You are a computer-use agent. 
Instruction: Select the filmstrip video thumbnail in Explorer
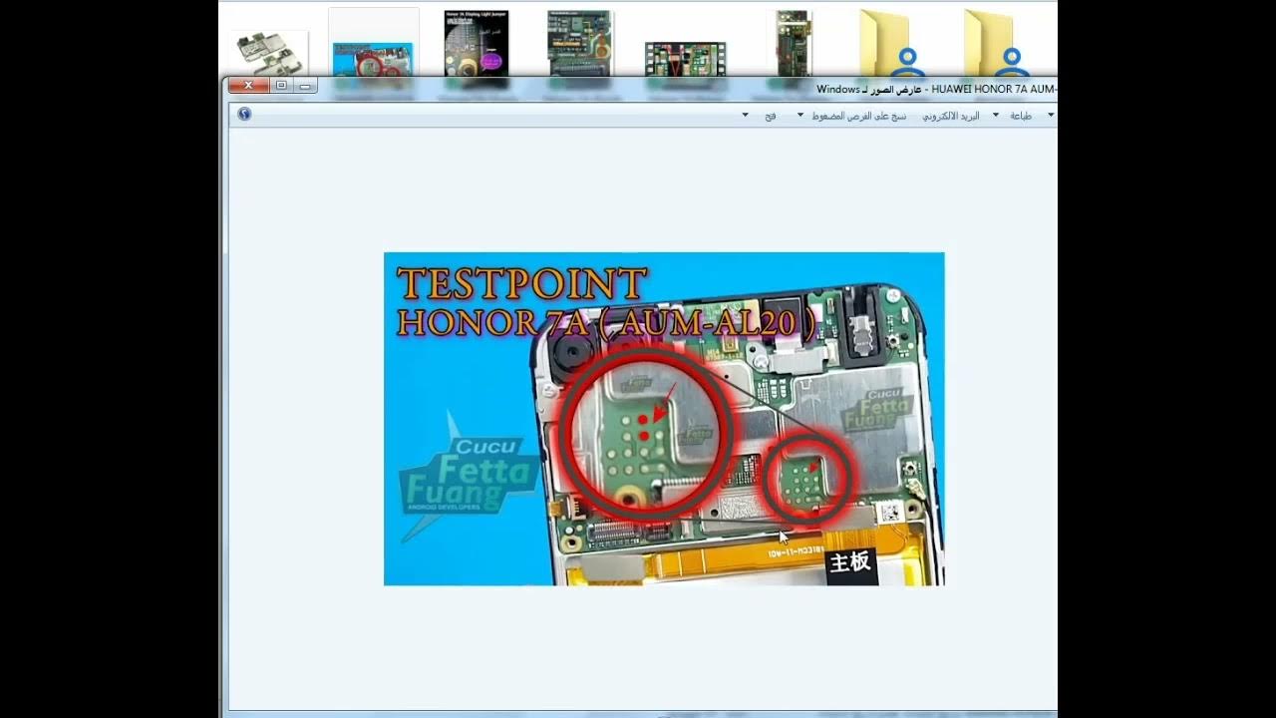coord(685,59)
